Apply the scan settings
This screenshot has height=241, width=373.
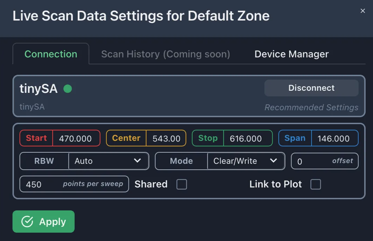click(x=44, y=222)
